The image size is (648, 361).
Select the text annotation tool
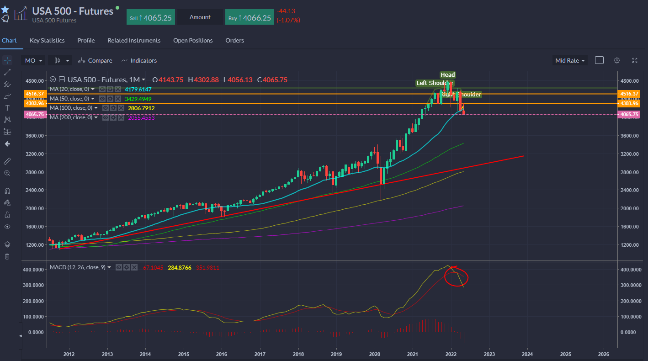click(7, 108)
